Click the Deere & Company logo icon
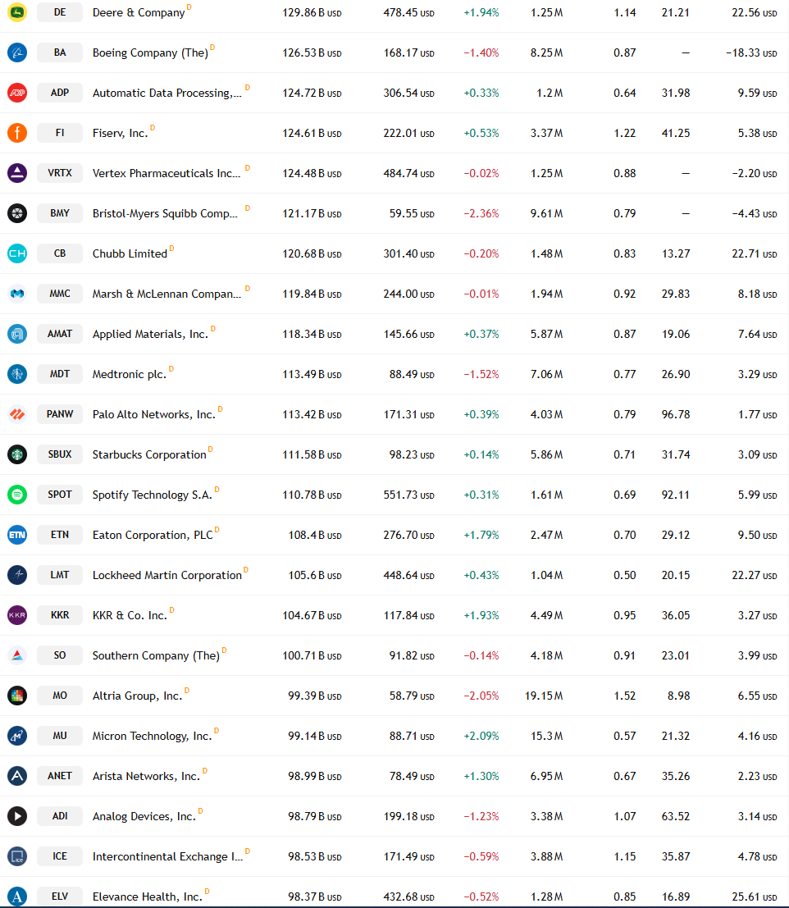The height and width of the screenshot is (908, 789). 17,12
